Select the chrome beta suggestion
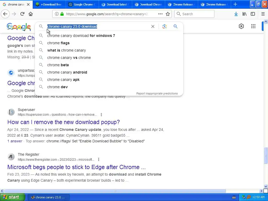 [109, 65]
